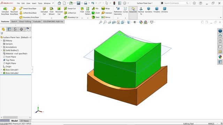Image resolution: width=223 pixels, height=125 pixels.
Task: Open the ConfigurationManager tab
Action: [15, 29]
